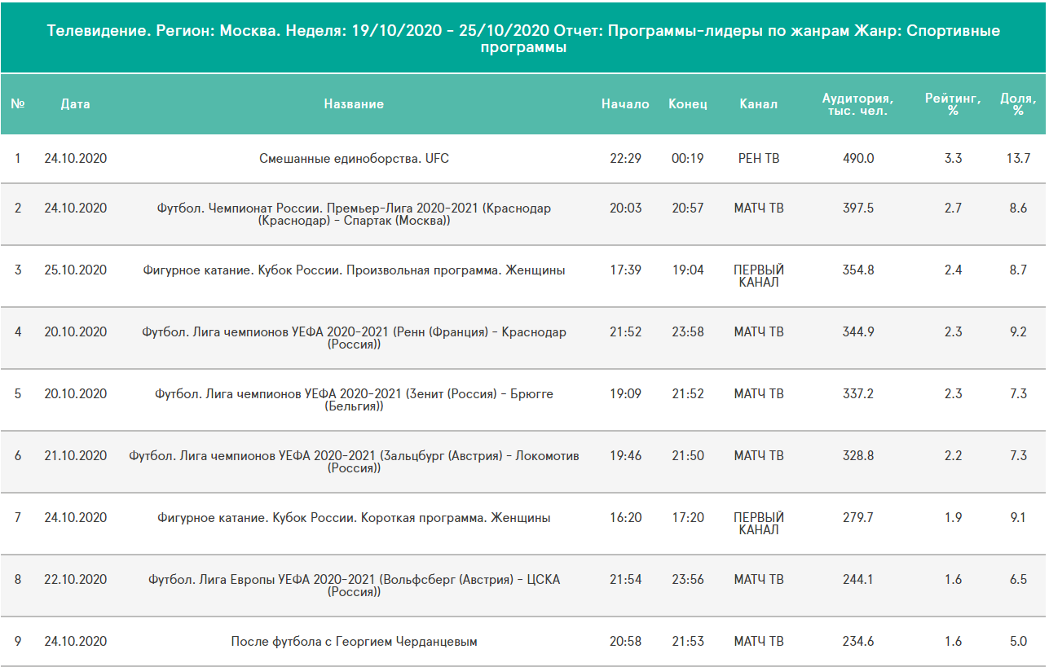Screen dimensions: 1049x667
Task: Click the date 24.10.2020 in the UFC row
Action: 75,159
